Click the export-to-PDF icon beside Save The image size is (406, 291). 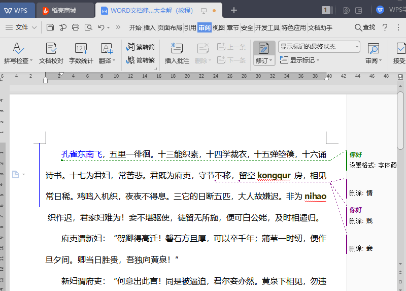coord(62,27)
